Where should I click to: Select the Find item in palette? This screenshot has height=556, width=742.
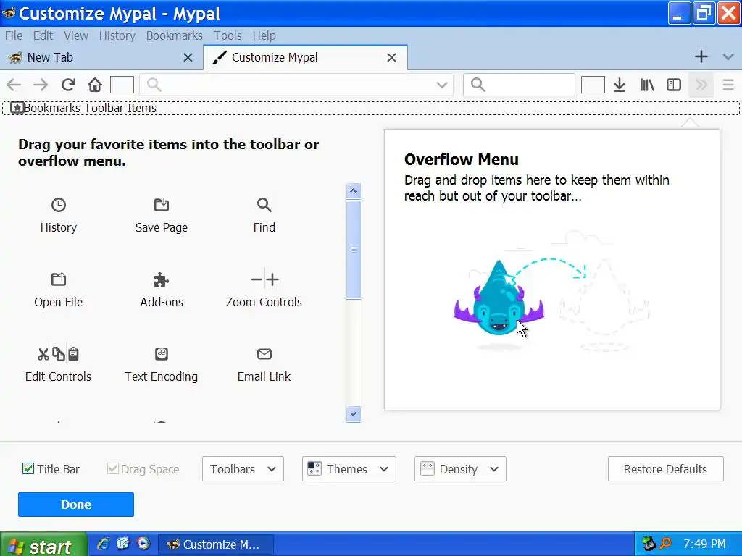pyautogui.click(x=264, y=216)
